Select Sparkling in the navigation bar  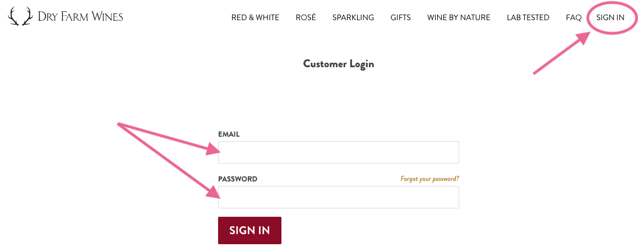353,17
